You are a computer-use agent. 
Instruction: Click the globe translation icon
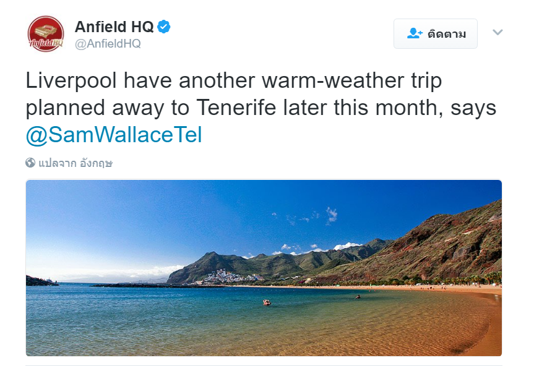point(30,163)
